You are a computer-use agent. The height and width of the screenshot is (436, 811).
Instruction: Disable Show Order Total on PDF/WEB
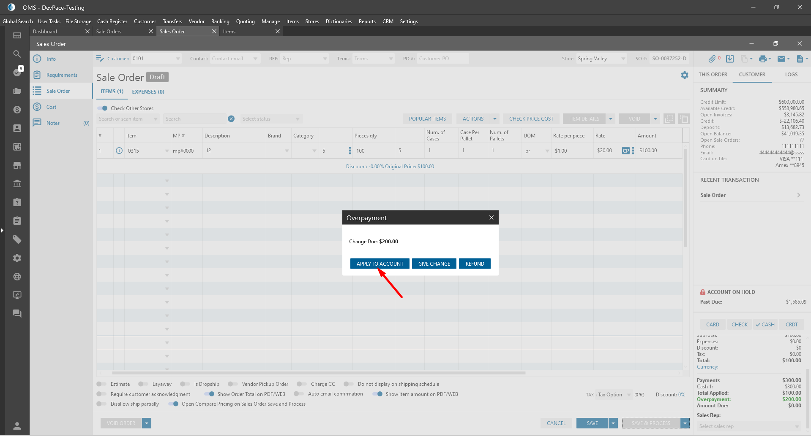coord(209,394)
